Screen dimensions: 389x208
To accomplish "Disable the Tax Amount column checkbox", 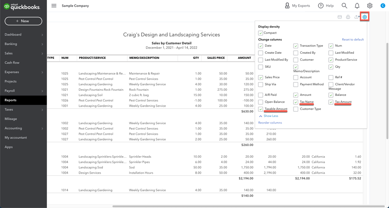I will point(331,102).
